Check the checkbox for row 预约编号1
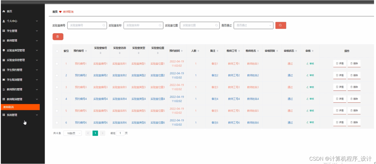Viewport: 376px width, 164px height. [57, 64]
